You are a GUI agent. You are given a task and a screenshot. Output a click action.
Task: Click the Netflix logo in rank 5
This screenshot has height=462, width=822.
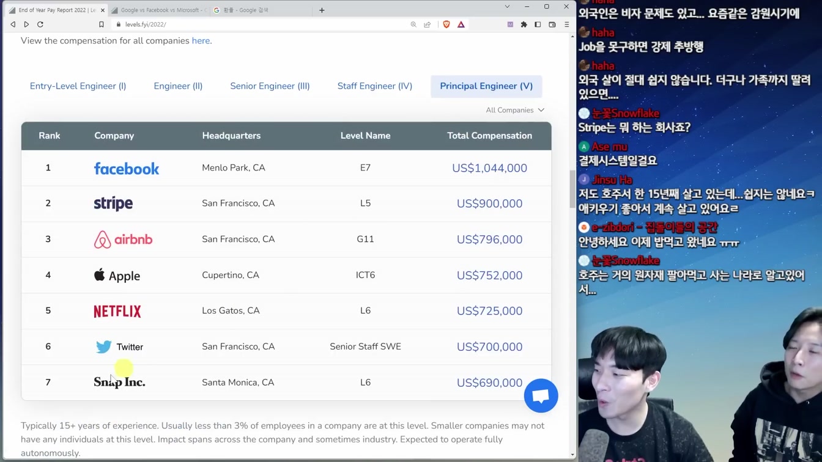pos(117,311)
